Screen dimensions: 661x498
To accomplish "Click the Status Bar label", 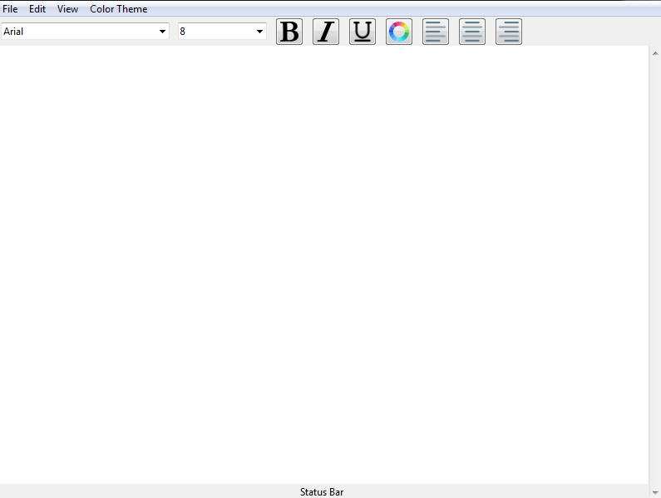I will (322, 492).
